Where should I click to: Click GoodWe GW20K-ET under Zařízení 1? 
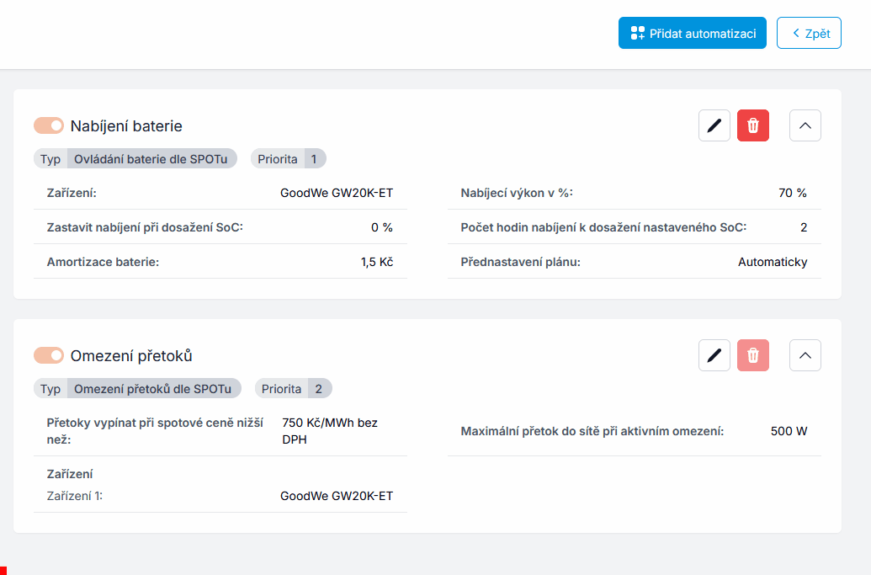pyautogui.click(x=337, y=496)
